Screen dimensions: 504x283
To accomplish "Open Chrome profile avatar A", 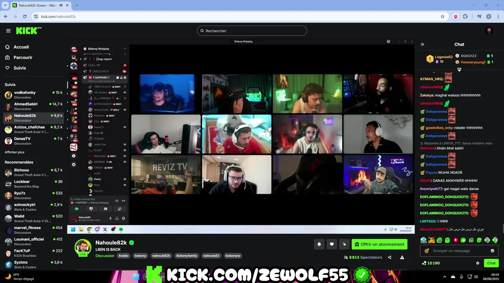I will click(x=489, y=17).
